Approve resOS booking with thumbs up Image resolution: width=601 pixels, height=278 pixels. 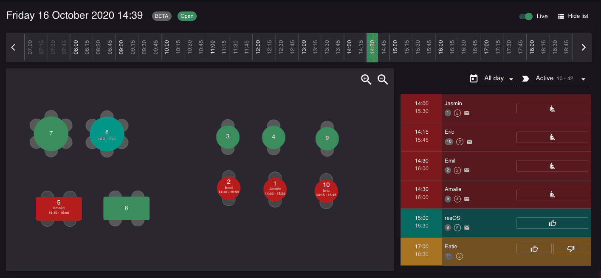pos(552,223)
